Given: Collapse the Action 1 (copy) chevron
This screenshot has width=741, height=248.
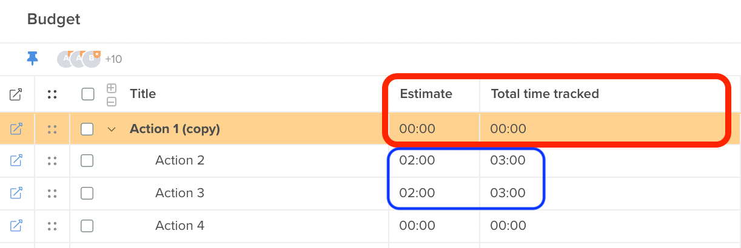Looking at the screenshot, I should (x=111, y=129).
